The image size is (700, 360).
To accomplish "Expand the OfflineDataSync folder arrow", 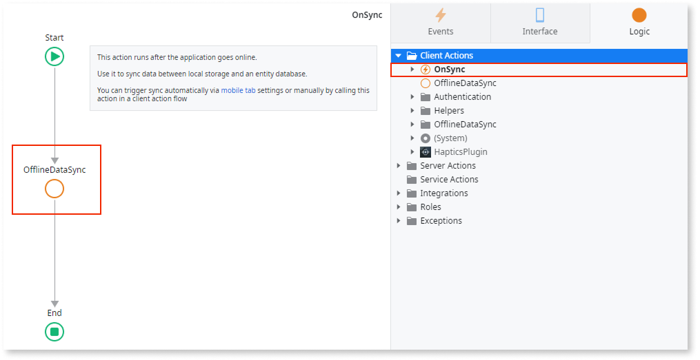I will tap(412, 125).
